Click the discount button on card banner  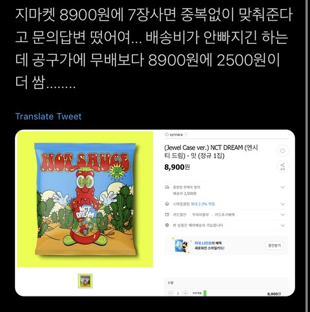tap(274, 245)
